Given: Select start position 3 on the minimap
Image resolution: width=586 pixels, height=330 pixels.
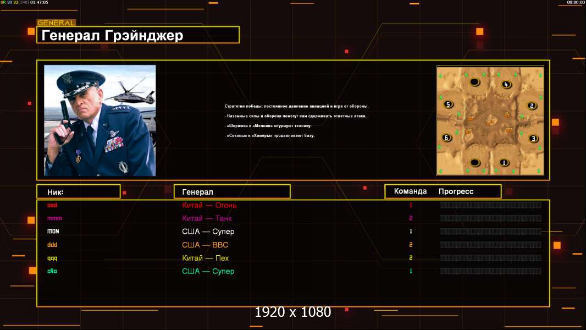Looking at the screenshot, I should [533, 139].
